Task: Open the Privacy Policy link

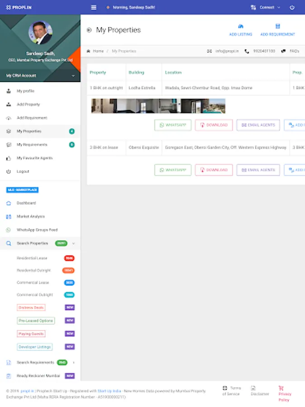Action: (285, 394)
